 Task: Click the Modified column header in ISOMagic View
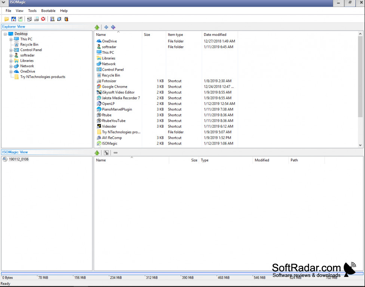[x=271, y=160]
